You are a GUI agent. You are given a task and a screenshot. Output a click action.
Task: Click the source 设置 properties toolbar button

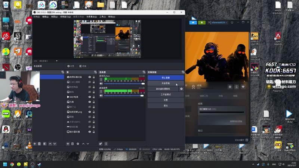click(71, 66)
